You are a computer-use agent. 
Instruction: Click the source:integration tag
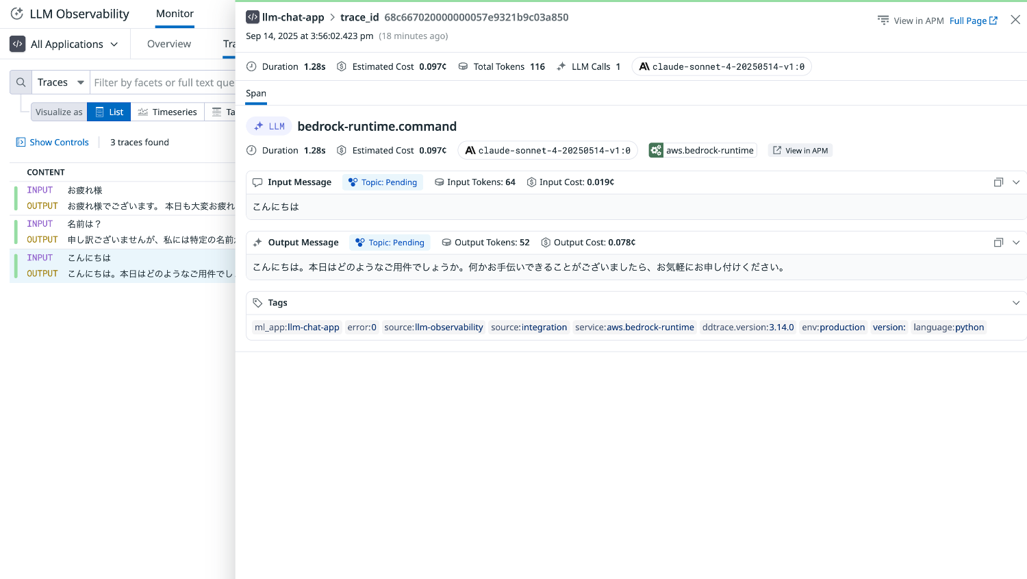(x=529, y=328)
